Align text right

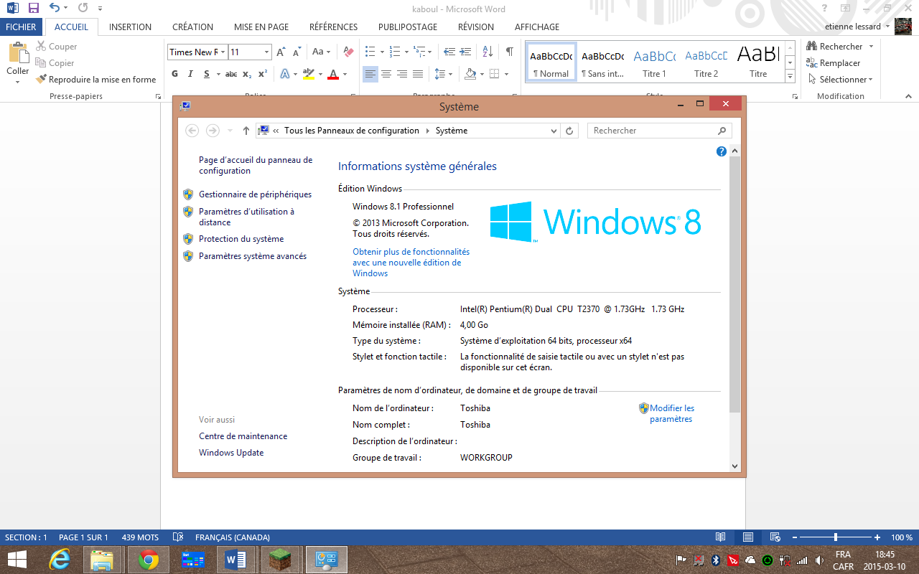pos(402,74)
